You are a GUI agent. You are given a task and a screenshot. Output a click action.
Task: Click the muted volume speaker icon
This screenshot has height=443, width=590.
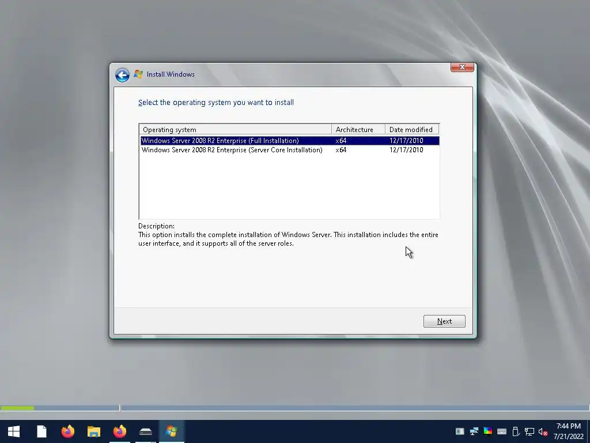[x=543, y=432]
